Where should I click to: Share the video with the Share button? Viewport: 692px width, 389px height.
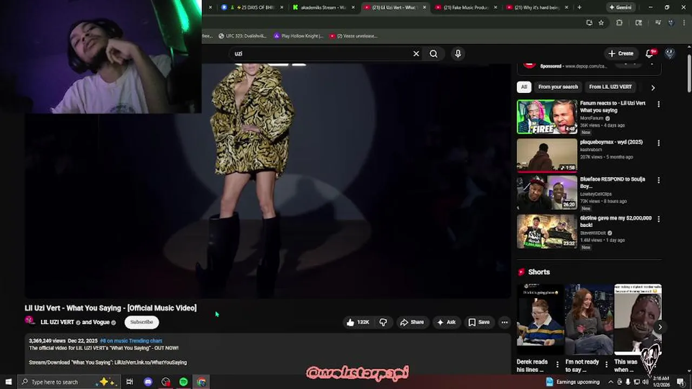pyautogui.click(x=412, y=322)
